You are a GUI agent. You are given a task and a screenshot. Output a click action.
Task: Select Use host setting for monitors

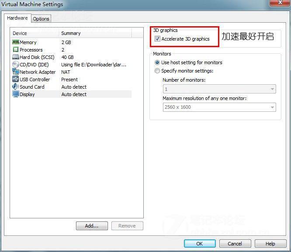[x=157, y=62]
